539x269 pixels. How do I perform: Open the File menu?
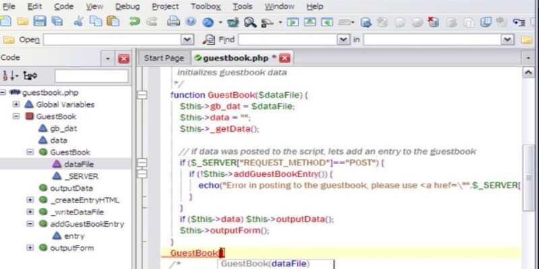(9, 6)
